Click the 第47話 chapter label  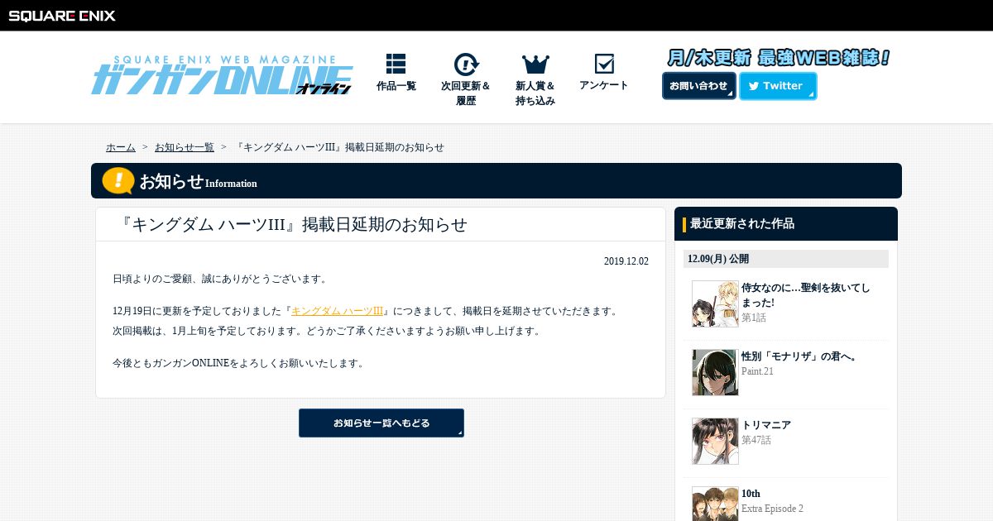click(x=756, y=440)
